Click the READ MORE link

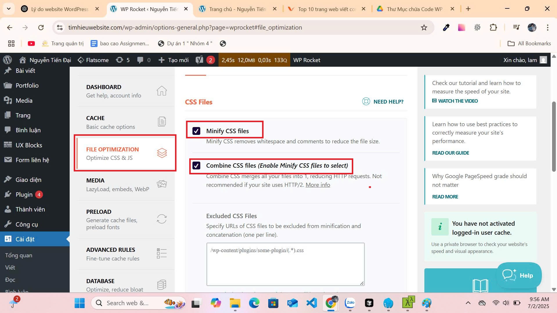point(445,197)
